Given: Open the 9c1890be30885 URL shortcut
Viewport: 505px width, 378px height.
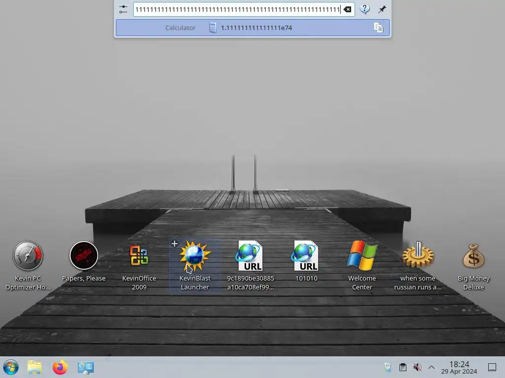Looking at the screenshot, I should [x=251, y=265].
